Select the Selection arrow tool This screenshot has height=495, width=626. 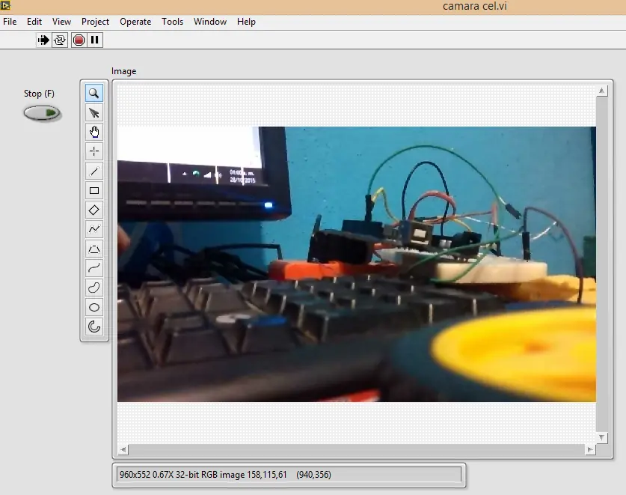[x=94, y=113]
